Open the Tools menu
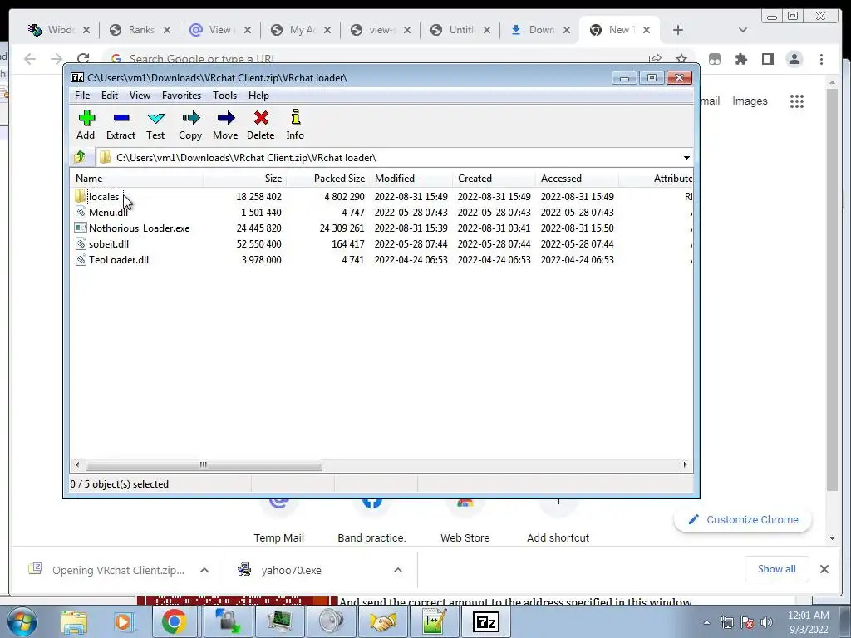Image resolution: width=851 pixels, height=638 pixels. (x=224, y=95)
